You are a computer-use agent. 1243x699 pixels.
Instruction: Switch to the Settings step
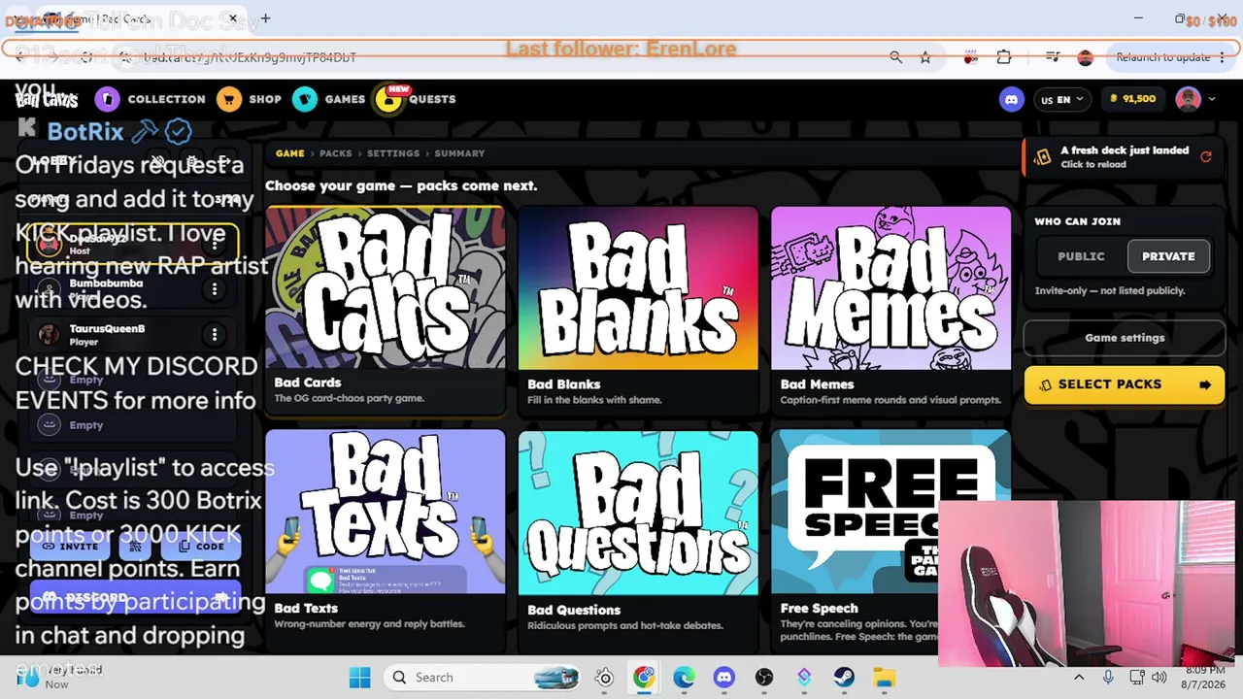393,153
